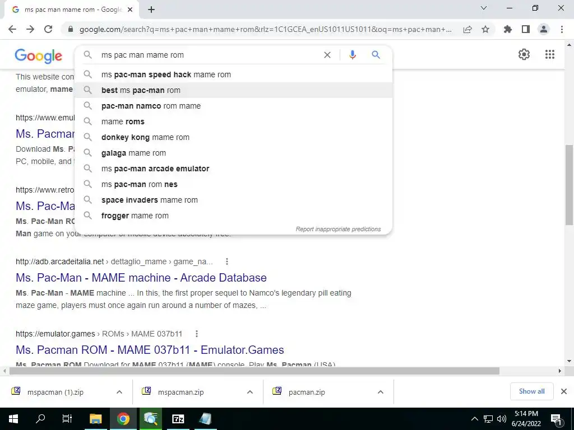Open a new tab with the plus button
Image resolution: width=574 pixels, height=430 pixels.
(151, 10)
